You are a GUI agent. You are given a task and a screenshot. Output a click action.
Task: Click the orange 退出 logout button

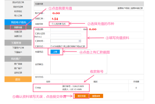pos(18,79)
